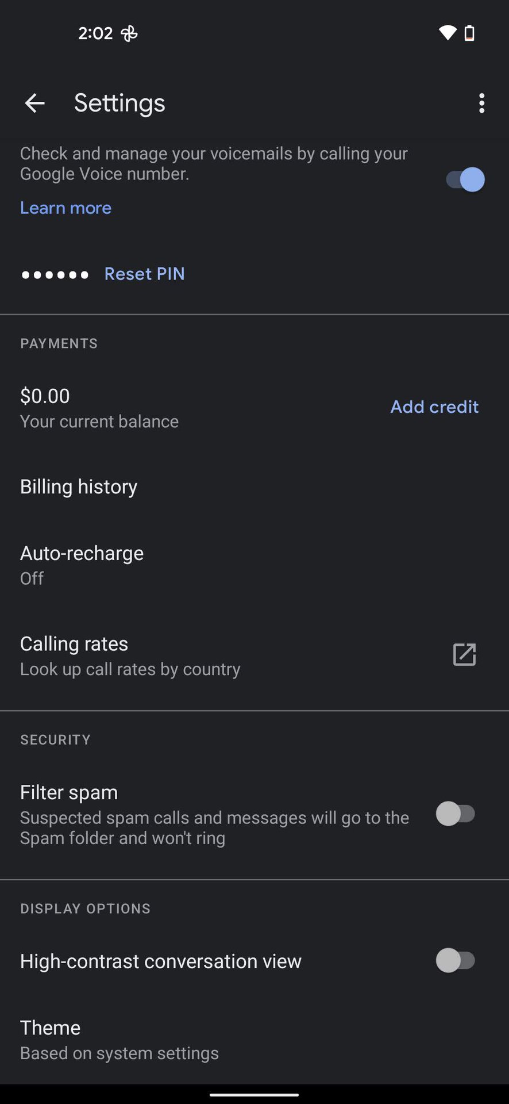Tap the Reset PIN link
The height and width of the screenshot is (1104, 509).
coord(144,274)
